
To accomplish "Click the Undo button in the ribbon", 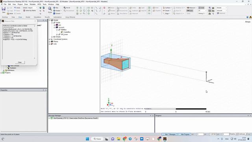I will [17, 8].
